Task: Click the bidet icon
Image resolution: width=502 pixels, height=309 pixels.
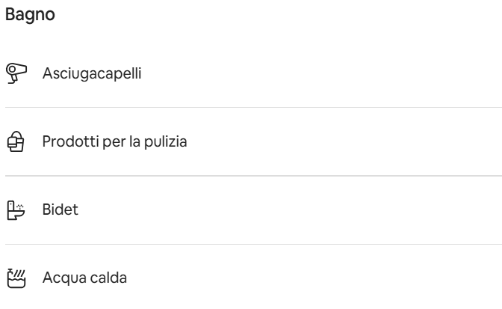Action: point(14,209)
